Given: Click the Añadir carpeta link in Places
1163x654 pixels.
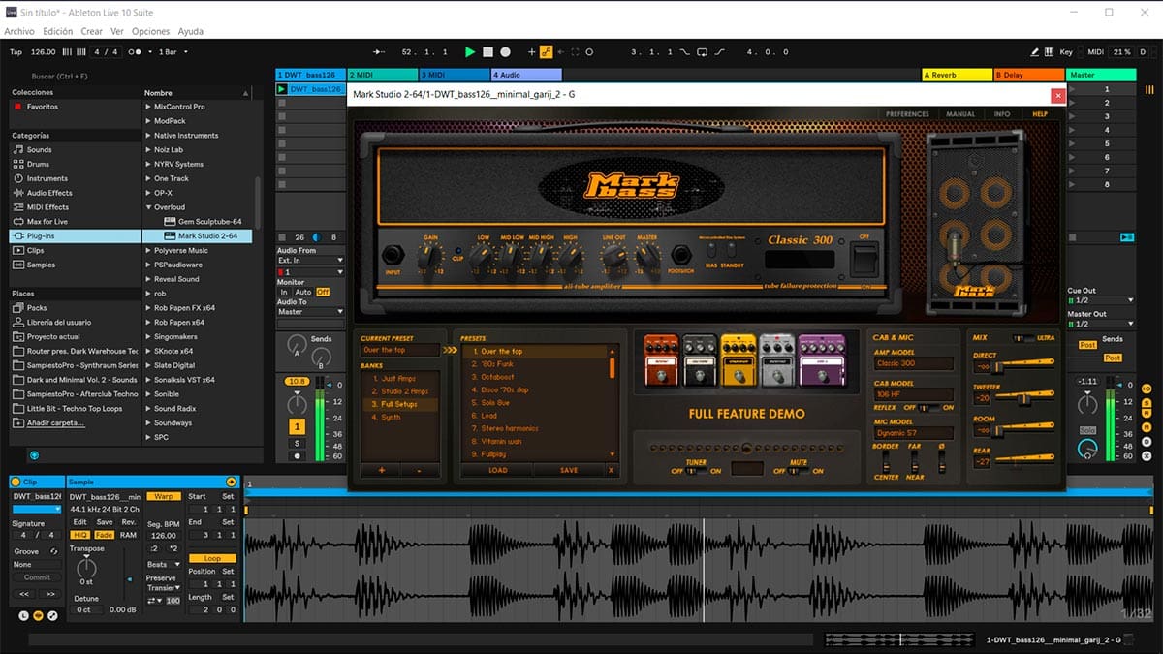Looking at the screenshot, I should point(56,422).
